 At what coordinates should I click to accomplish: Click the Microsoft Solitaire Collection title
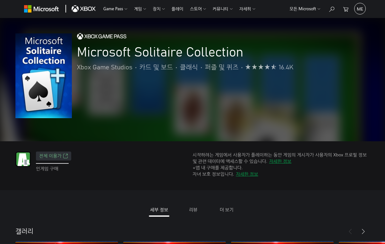[160, 52]
